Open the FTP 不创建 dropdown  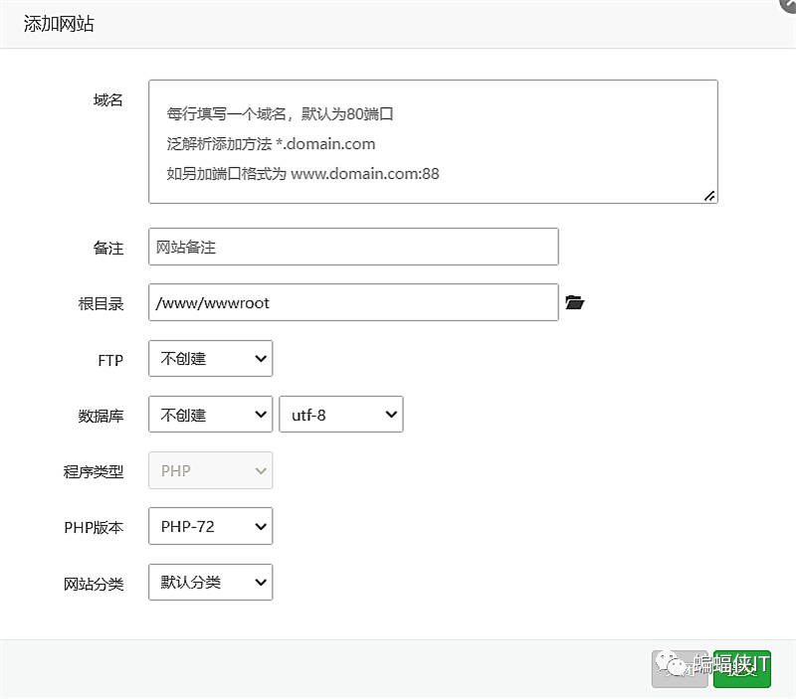click(x=209, y=359)
